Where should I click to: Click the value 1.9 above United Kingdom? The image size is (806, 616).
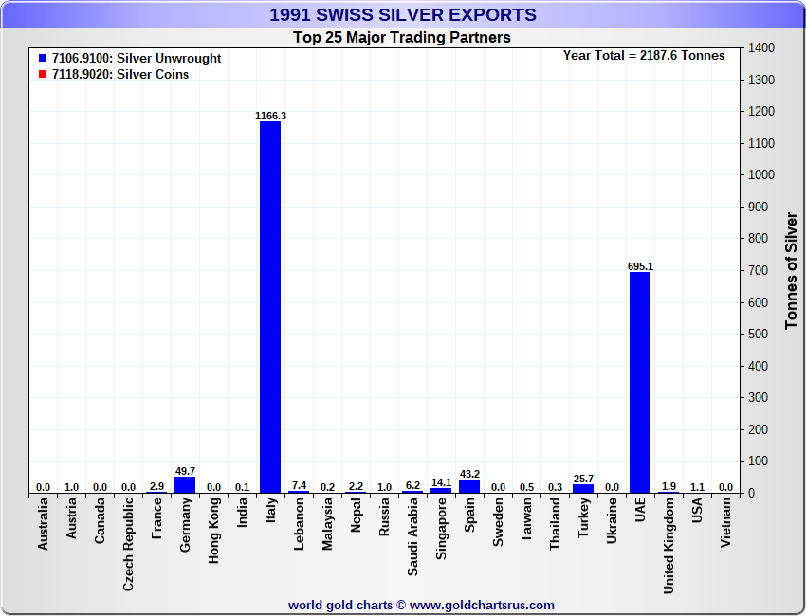669,486
